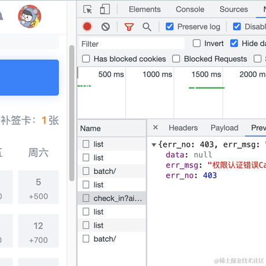
Task: Select day 5 +500 calendar cell
Action: tap(38, 187)
